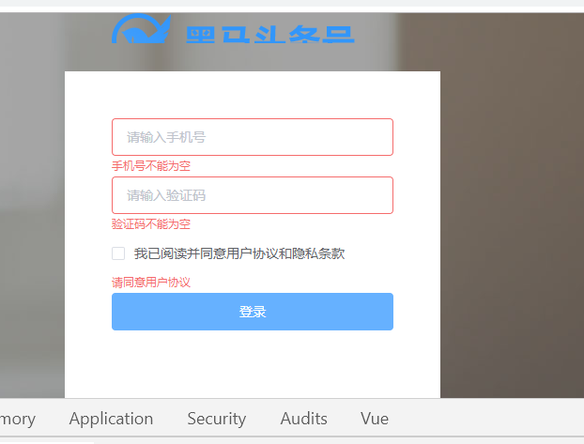Click the blue bird logo icon
This screenshot has height=444, width=584.
pos(141,29)
